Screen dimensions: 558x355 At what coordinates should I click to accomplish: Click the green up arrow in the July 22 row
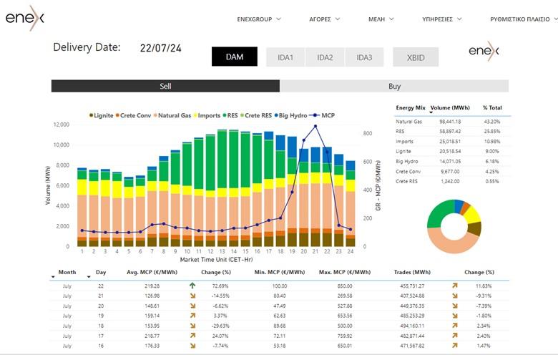[192, 286]
